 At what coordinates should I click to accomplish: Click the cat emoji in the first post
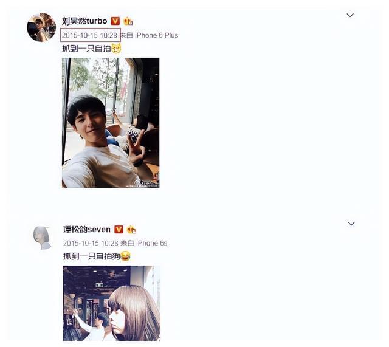tap(116, 48)
